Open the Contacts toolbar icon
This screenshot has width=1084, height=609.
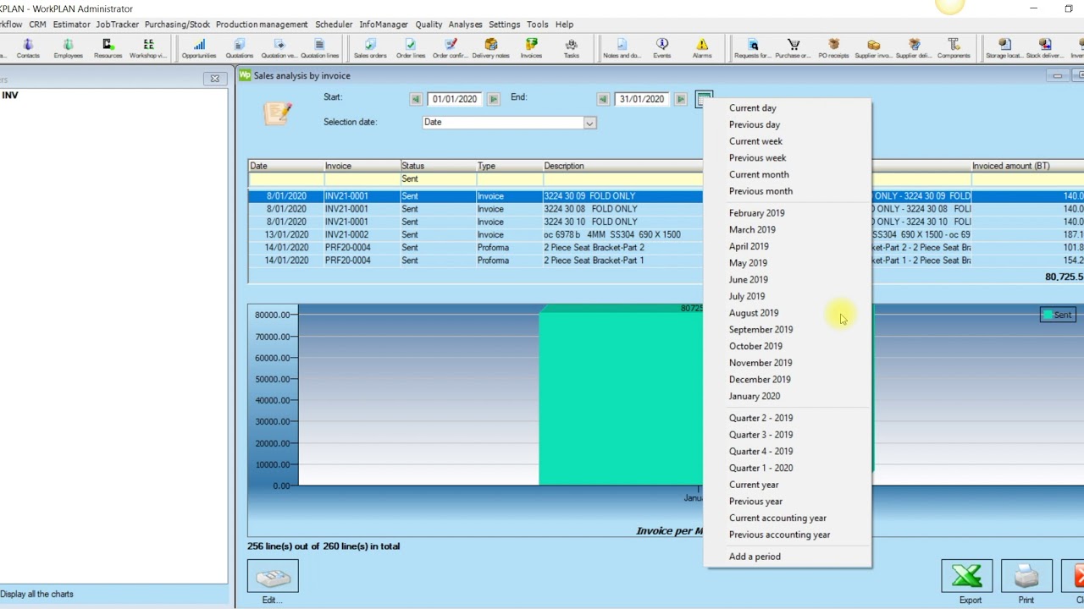(x=28, y=48)
